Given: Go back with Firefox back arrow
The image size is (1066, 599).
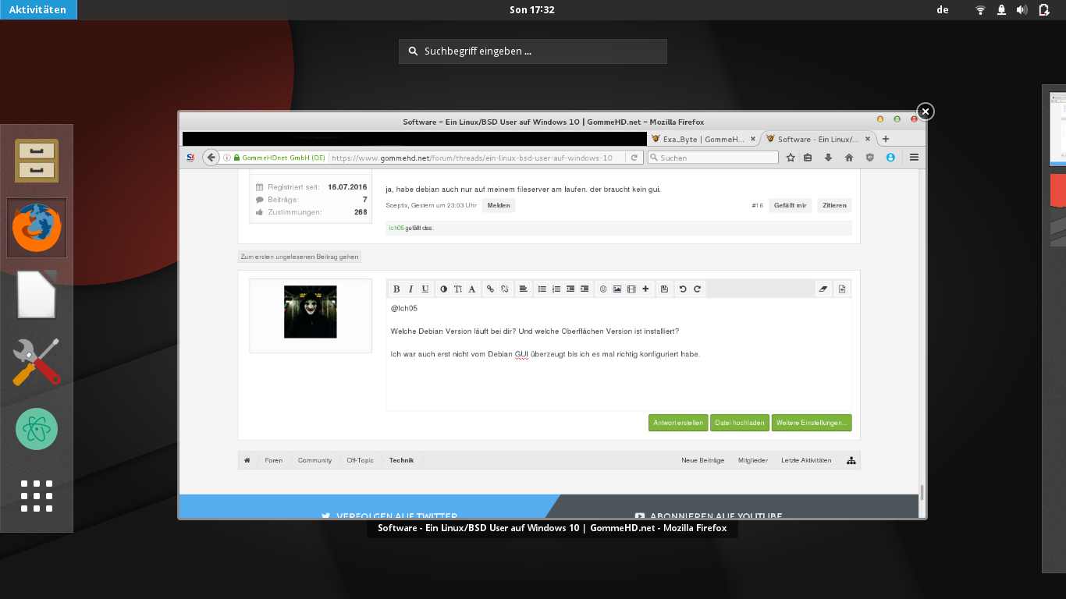Looking at the screenshot, I should (211, 158).
